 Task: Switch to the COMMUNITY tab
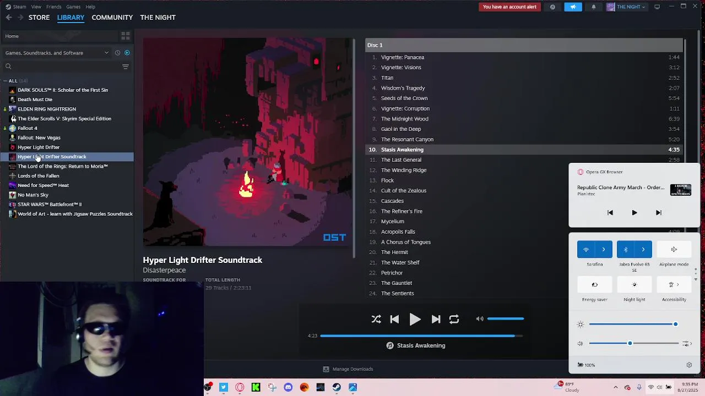(x=112, y=18)
